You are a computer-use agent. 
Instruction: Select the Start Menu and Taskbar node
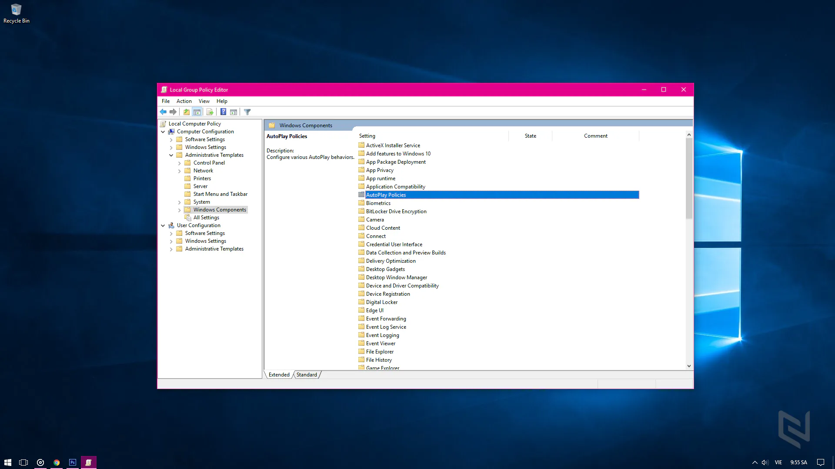pyautogui.click(x=220, y=194)
